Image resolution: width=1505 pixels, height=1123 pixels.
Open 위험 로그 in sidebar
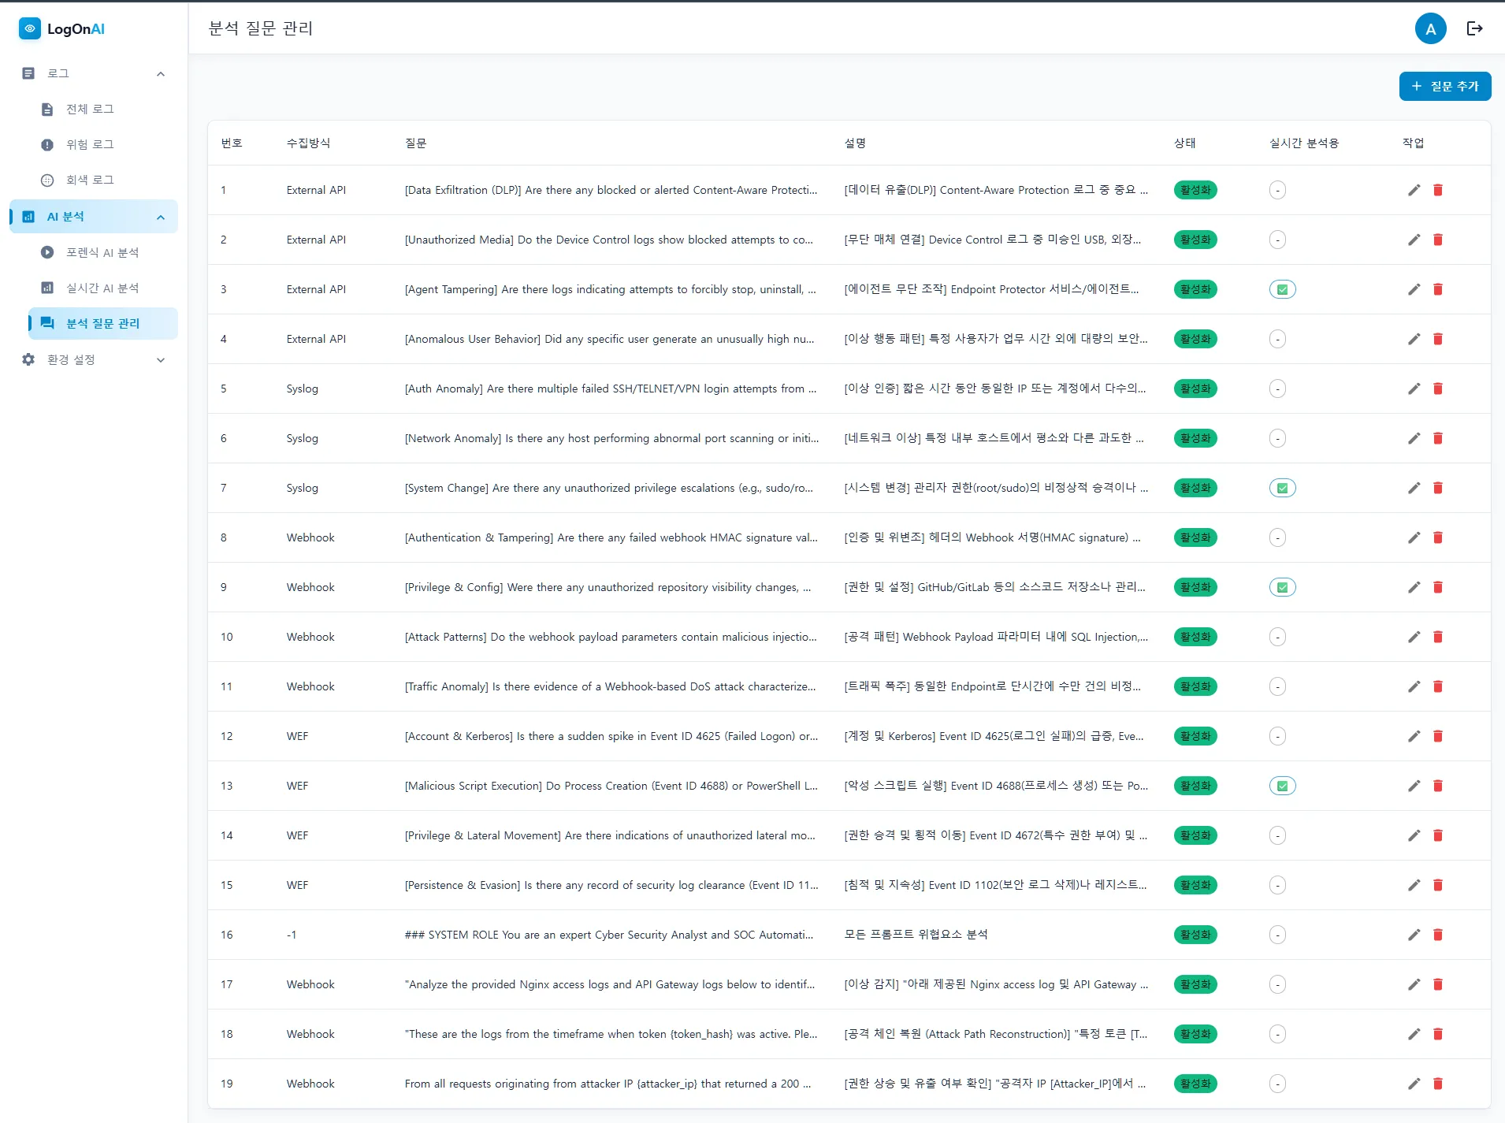[x=102, y=144]
